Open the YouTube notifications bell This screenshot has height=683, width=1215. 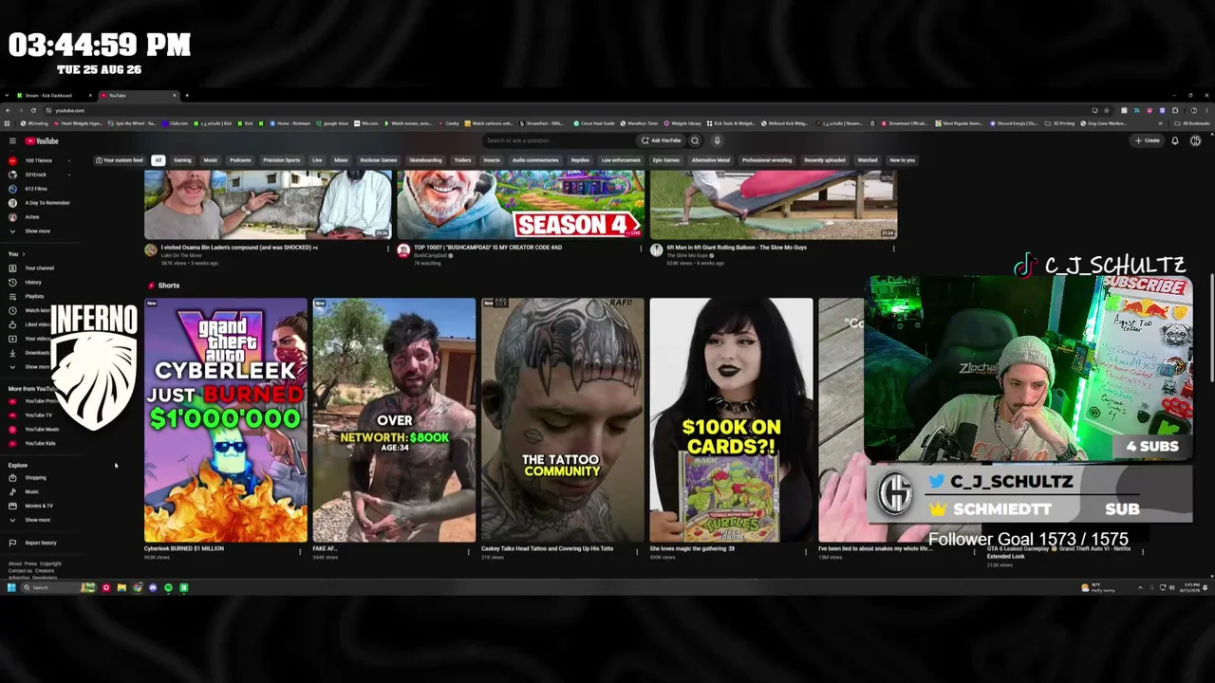pos(1175,140)
